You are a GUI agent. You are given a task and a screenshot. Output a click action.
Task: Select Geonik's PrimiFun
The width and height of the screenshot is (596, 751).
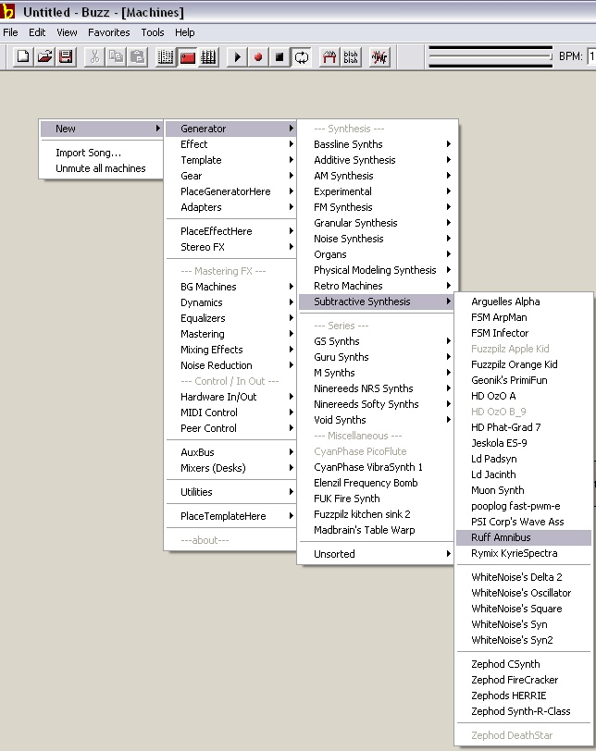(x=524, y=380)
